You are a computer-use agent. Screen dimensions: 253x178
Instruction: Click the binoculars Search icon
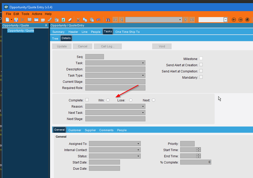(x=108, y=20)
